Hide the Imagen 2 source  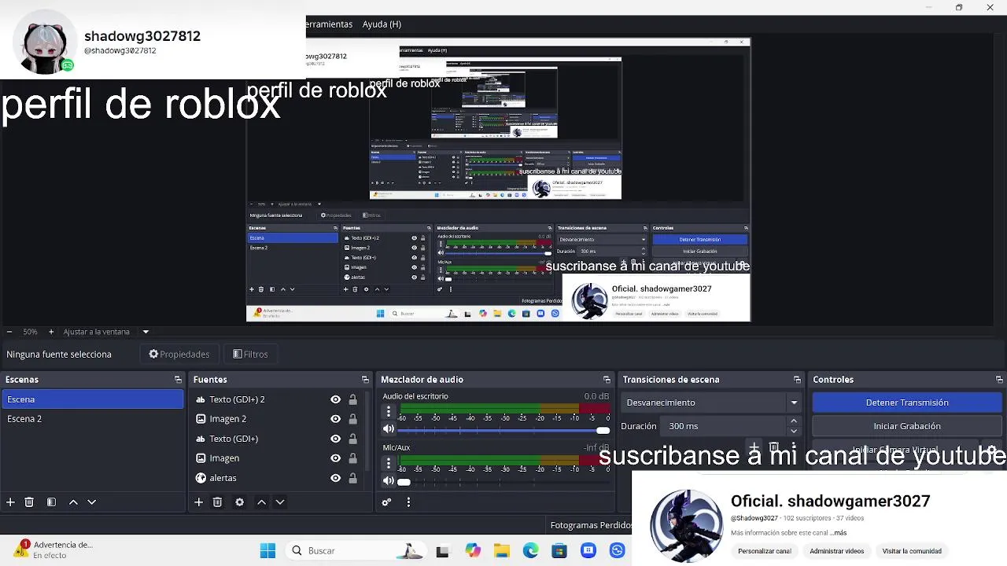[x=336, y=419]
